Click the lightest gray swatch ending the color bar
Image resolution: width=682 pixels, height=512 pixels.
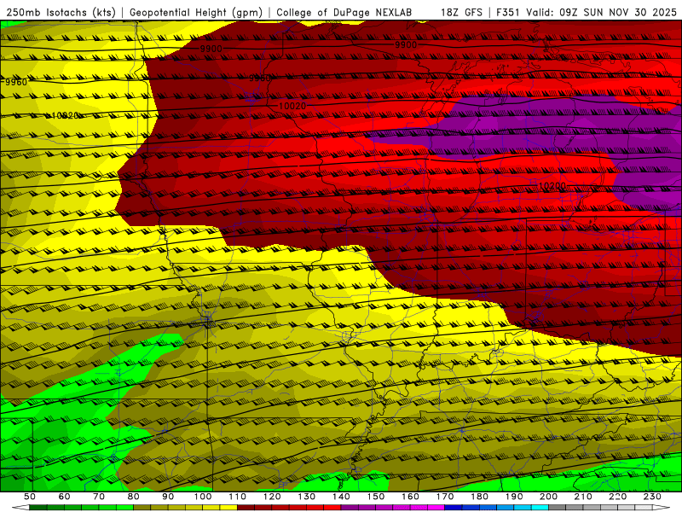[x=644, y=507]
